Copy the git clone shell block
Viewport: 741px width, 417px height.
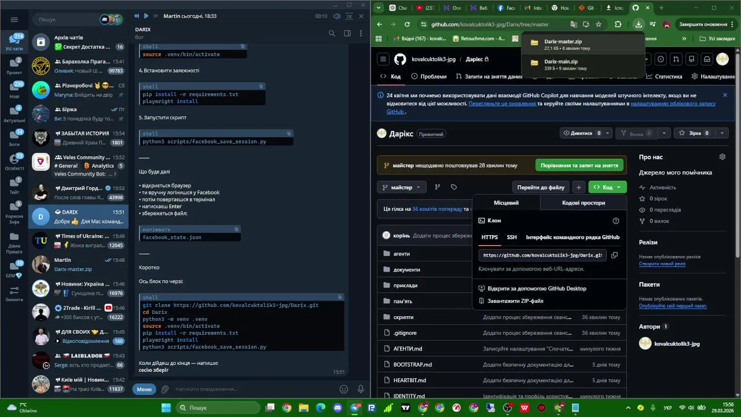(340, 297)
